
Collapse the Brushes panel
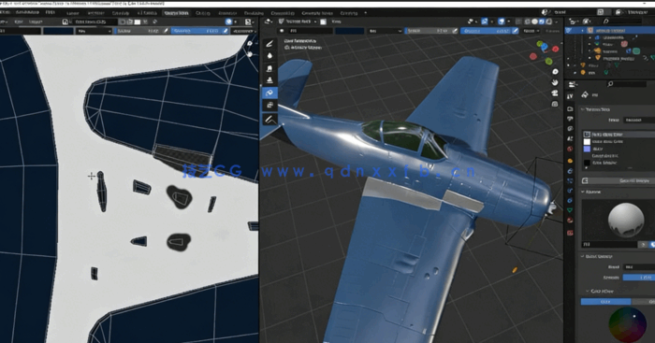583,192
